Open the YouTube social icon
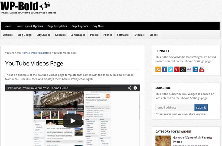Image resolution: width=222 pixels, height=146 pixels. tap(202, 69)
